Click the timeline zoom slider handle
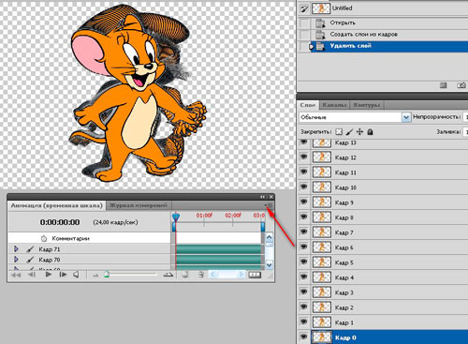Image resolution: width=468 pixels, height=344 pixels. click(107, 275)
